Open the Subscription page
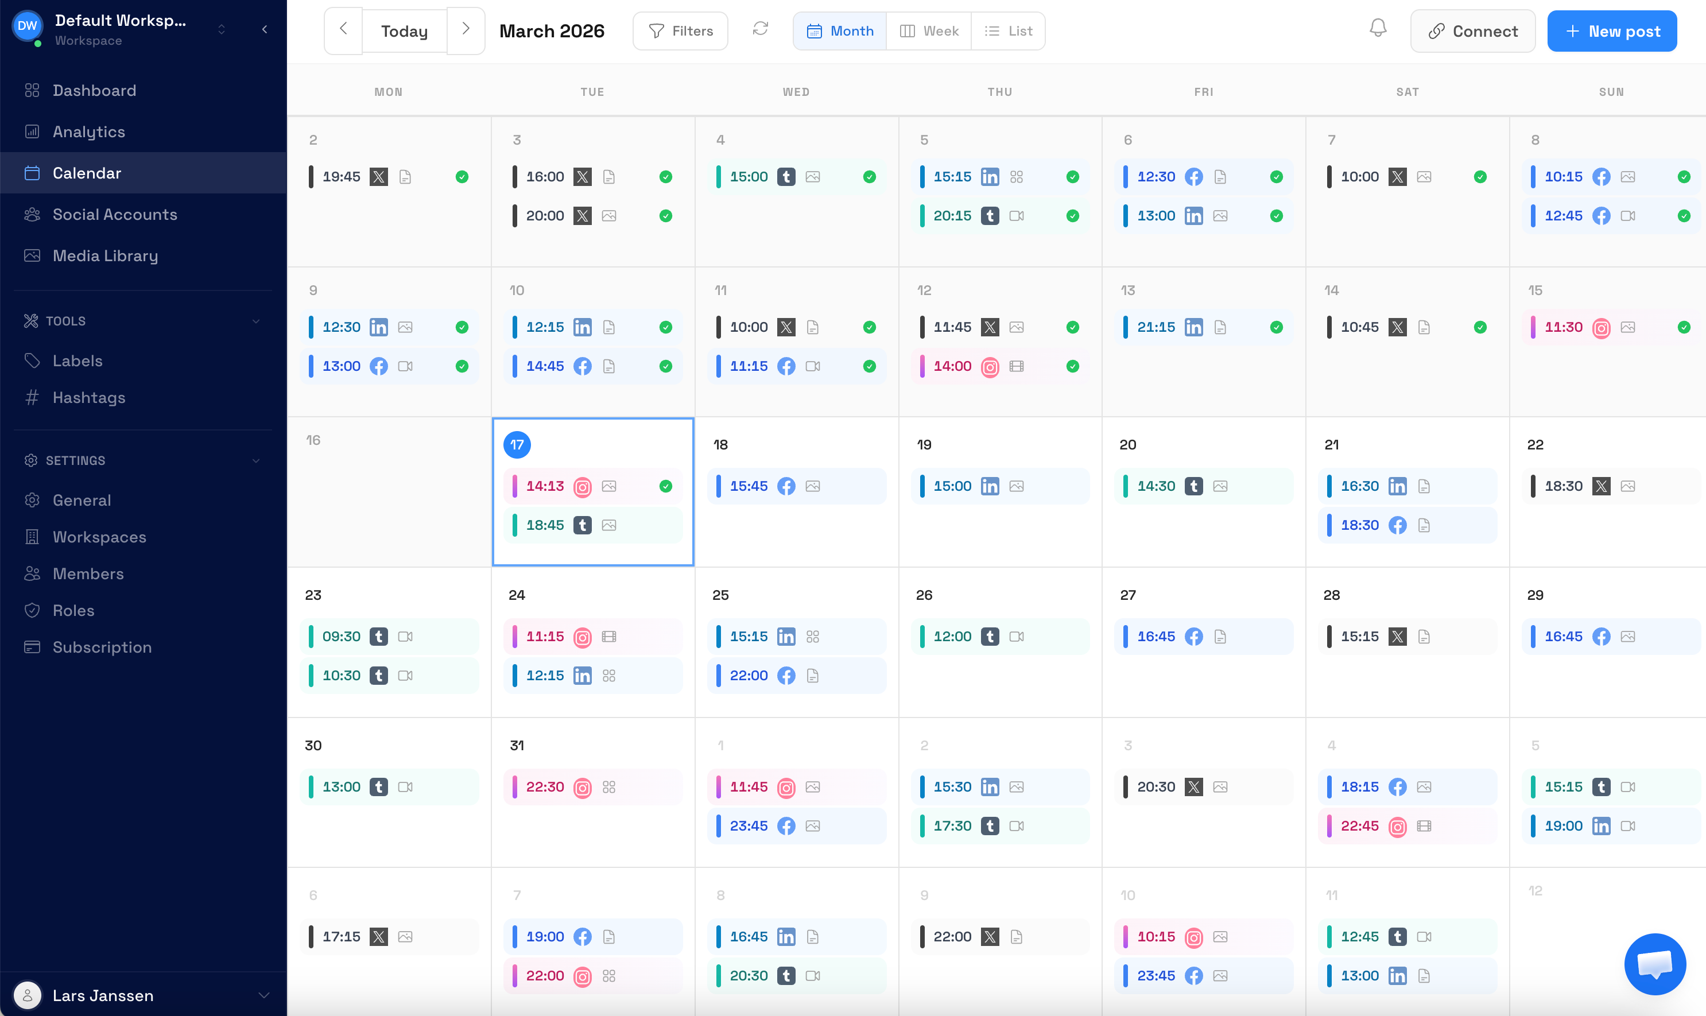This screenshot has height=1016, width=1706. coord(103,647)
